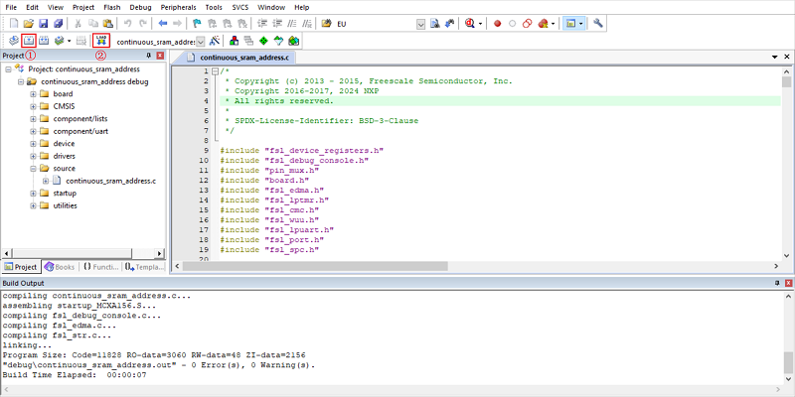Start the debug session icon
This screenshot has width=795, height=397.
[469, 22]
